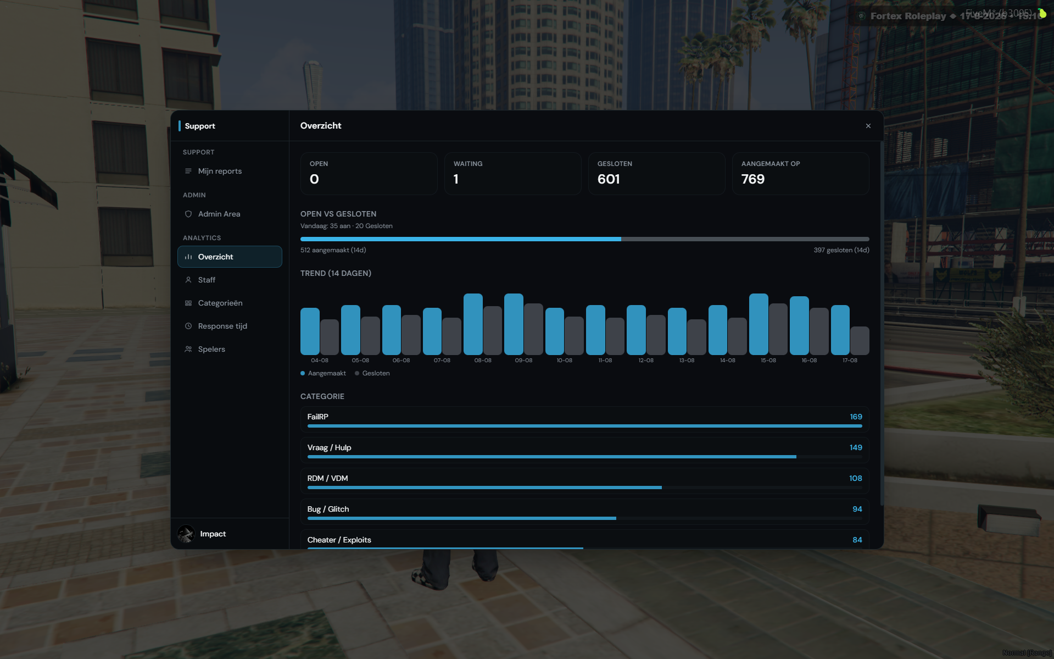
Task: Click the open vs gesloten progress bar
Action: click(x=585, y=239)
